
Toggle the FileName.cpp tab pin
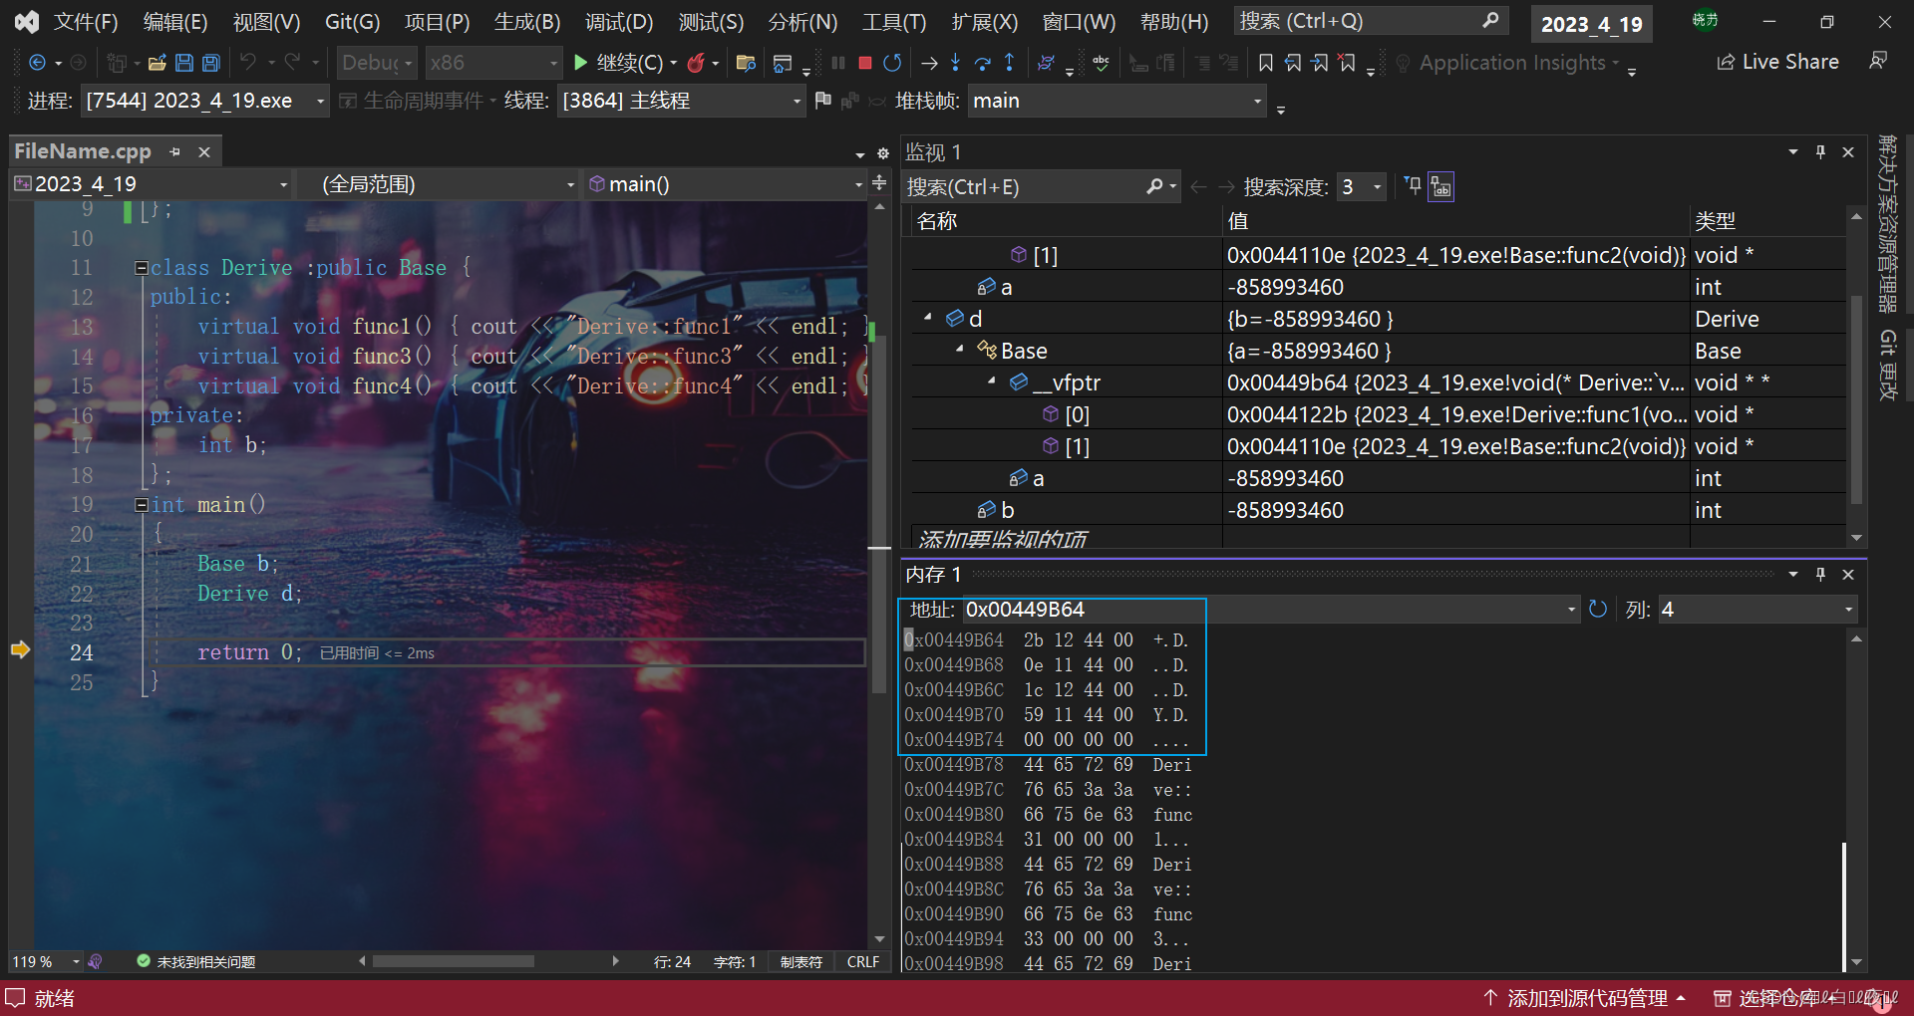175,151
